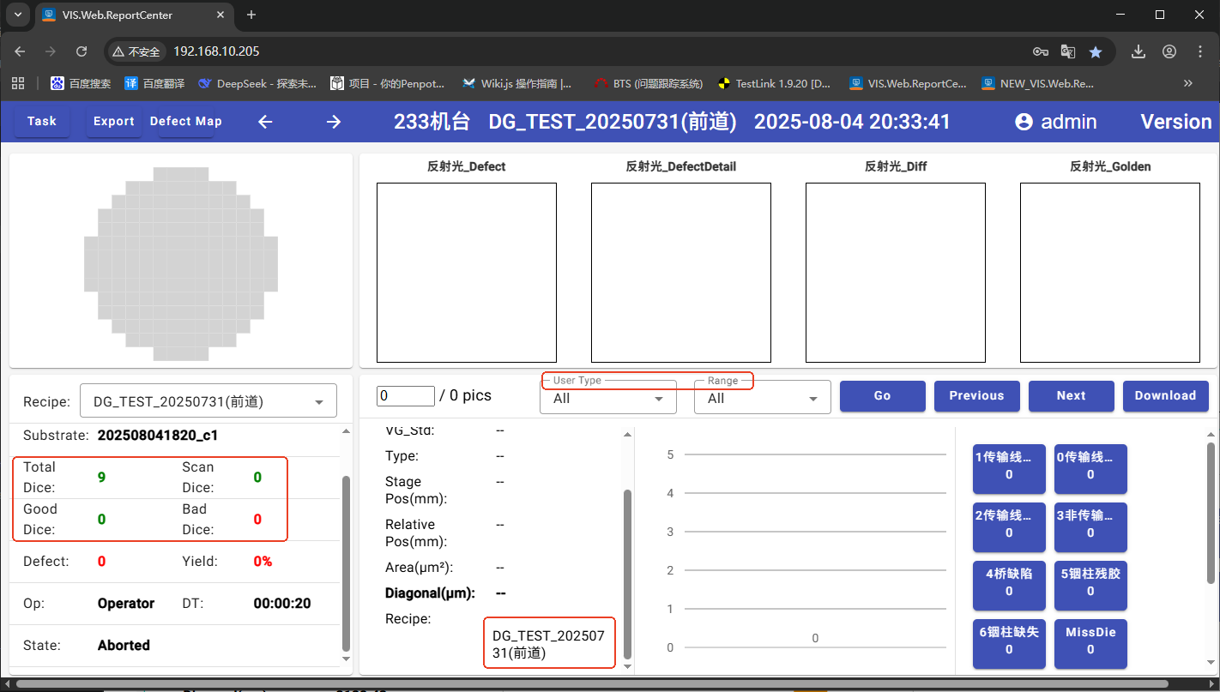Open the Recipe dropdown
The image size is (1220, 692).
(208, 401)
